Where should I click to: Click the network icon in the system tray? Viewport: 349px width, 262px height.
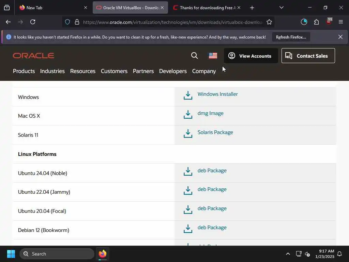click(299, 254)
